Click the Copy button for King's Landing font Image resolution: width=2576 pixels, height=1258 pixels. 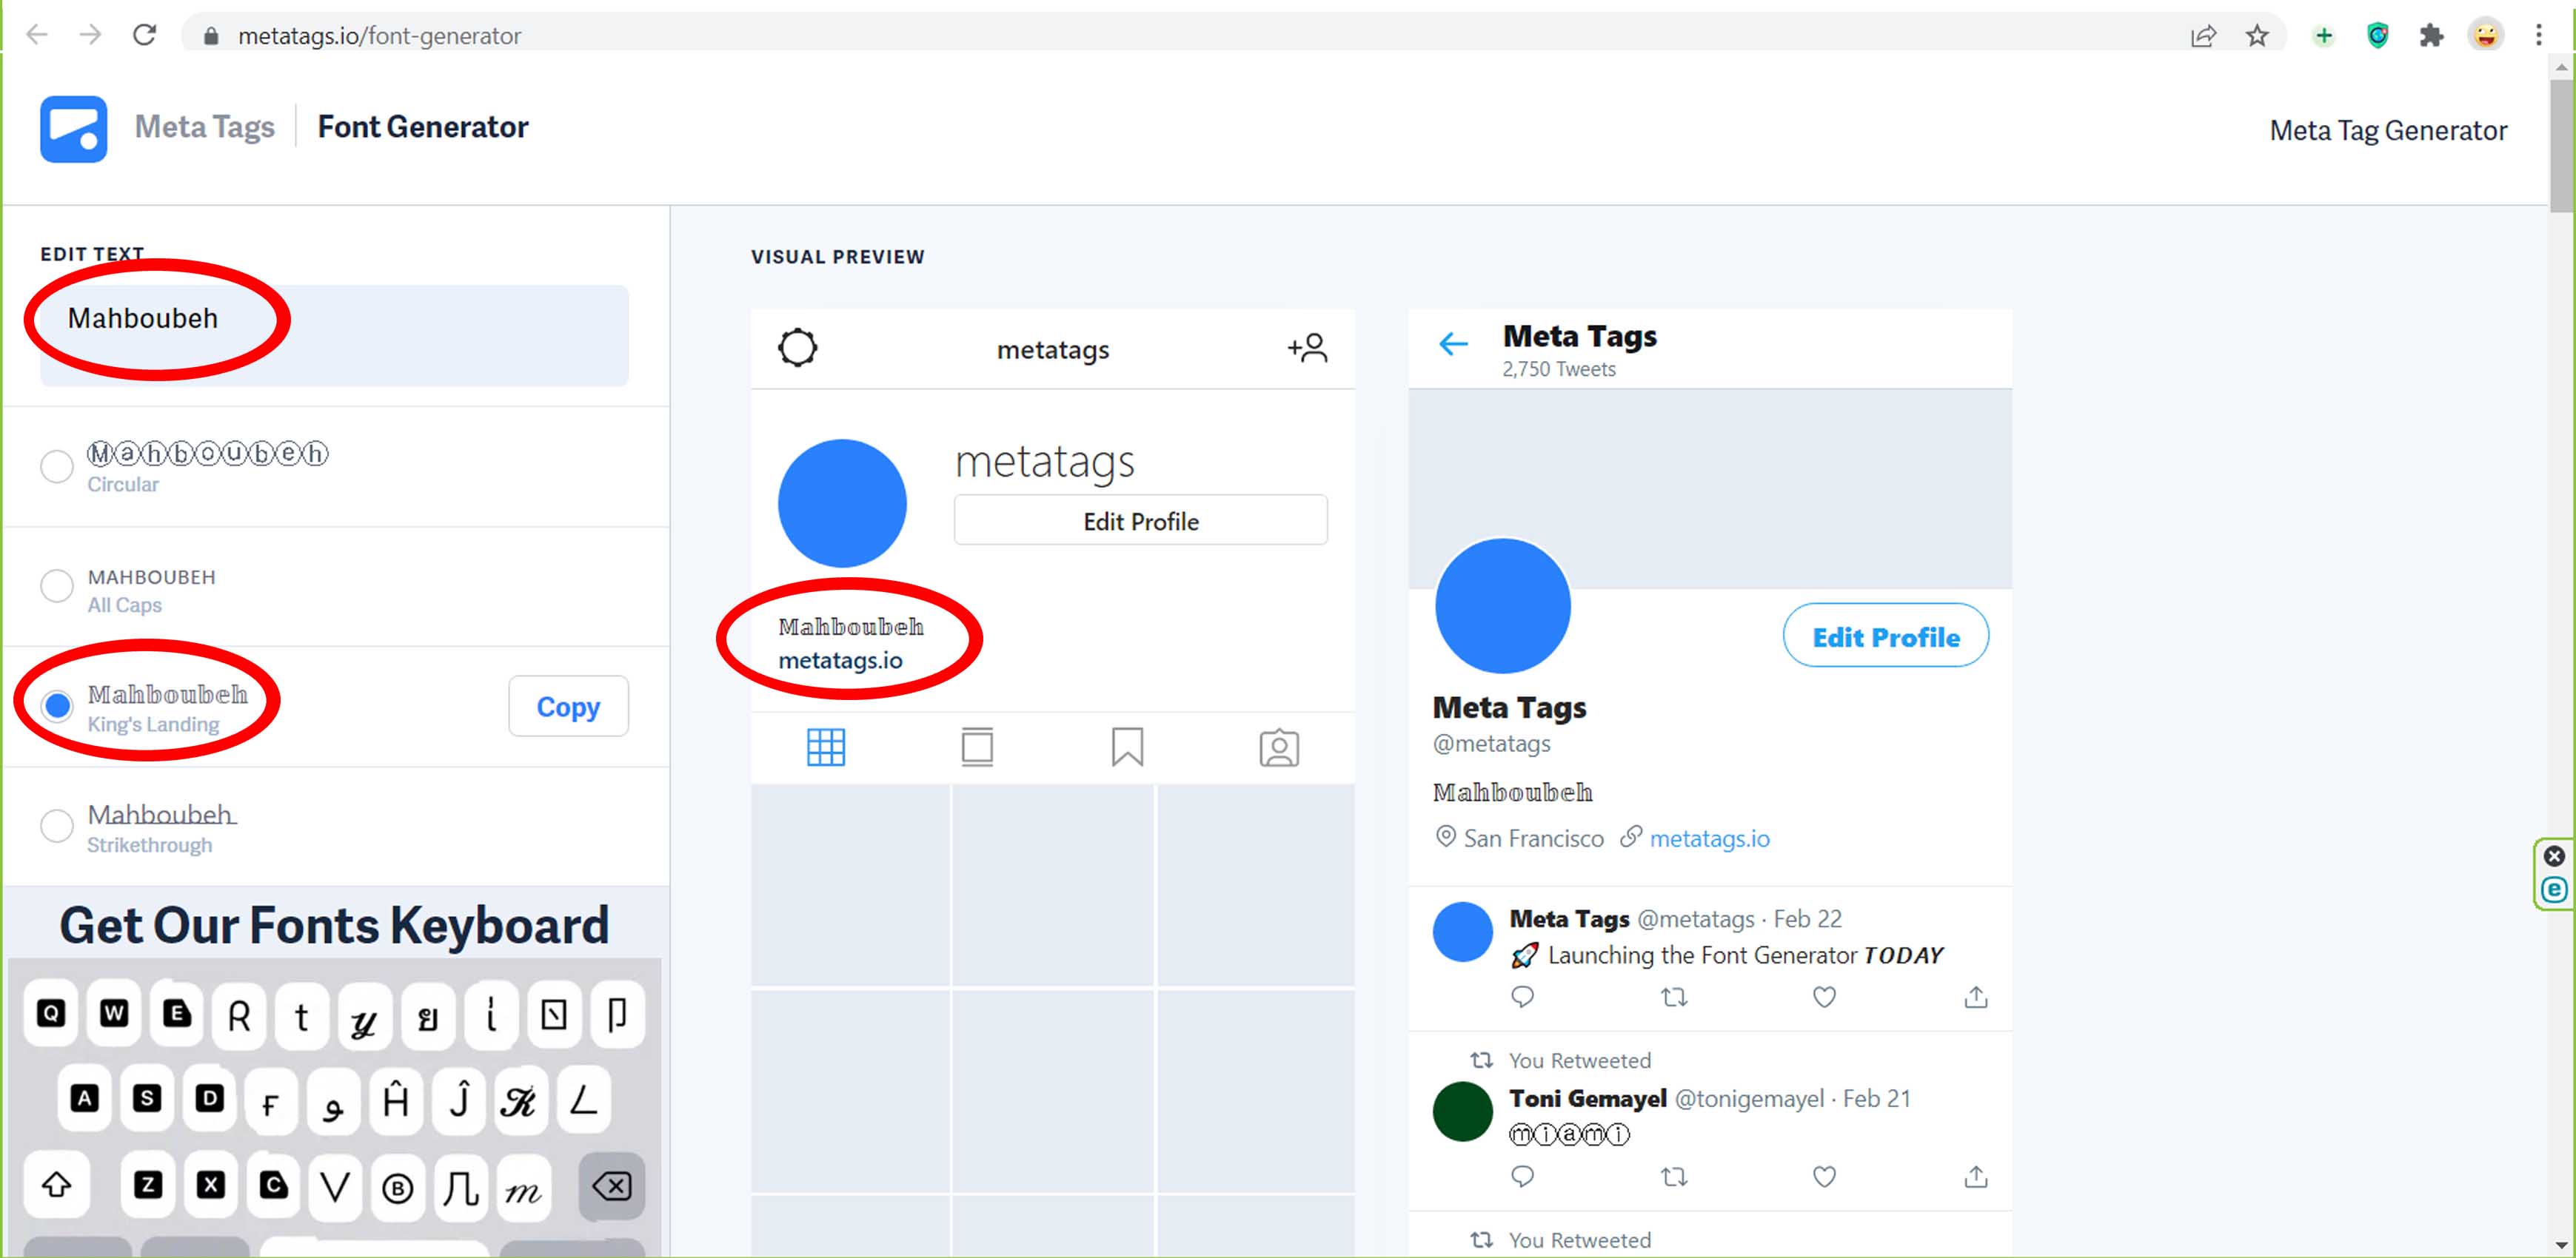569,706
